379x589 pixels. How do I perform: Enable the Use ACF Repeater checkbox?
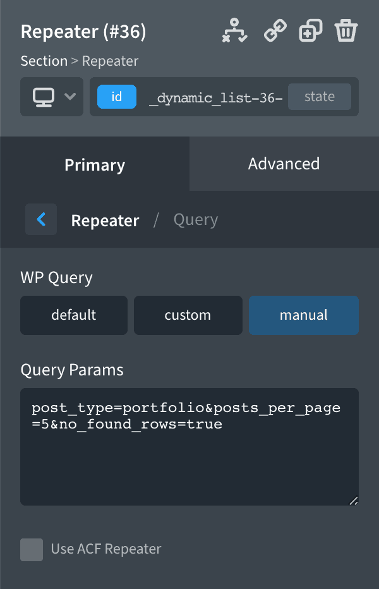click(32, 550)
